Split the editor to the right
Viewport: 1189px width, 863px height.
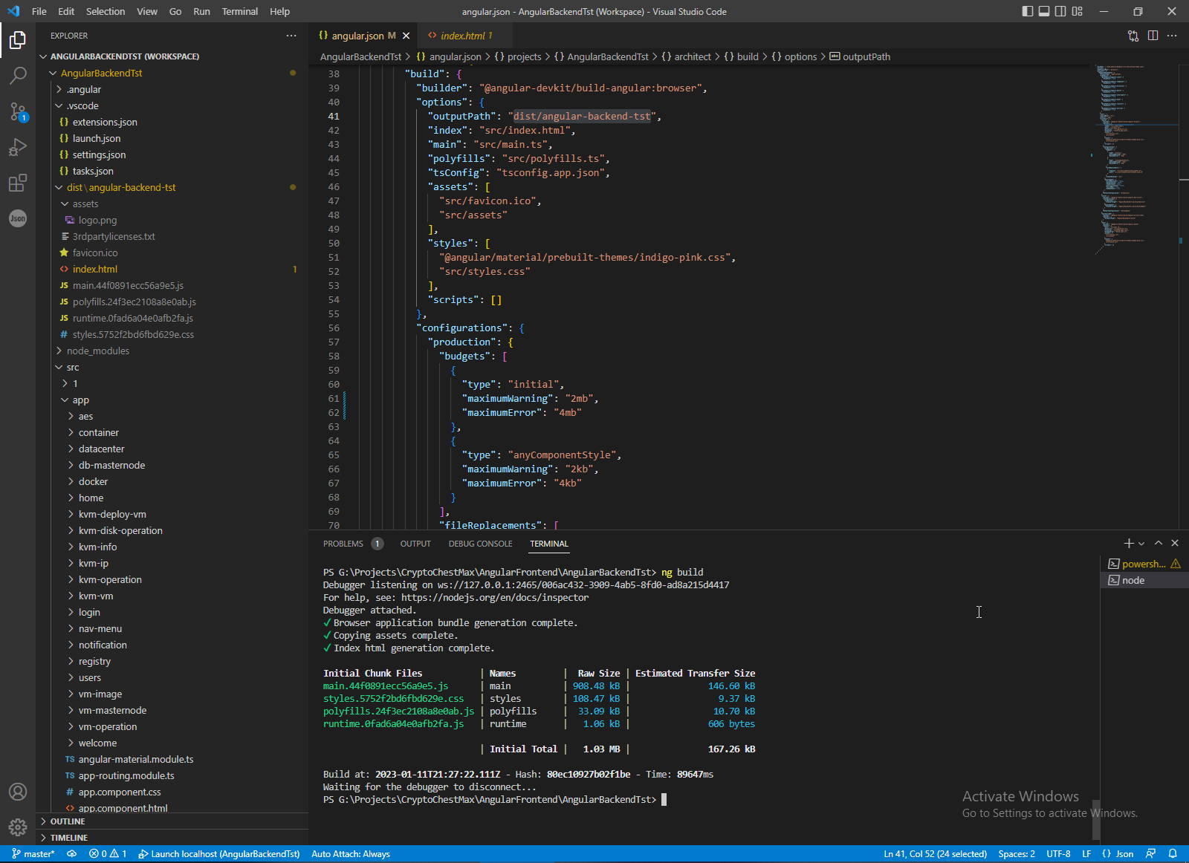click(x=1153, y=36)
